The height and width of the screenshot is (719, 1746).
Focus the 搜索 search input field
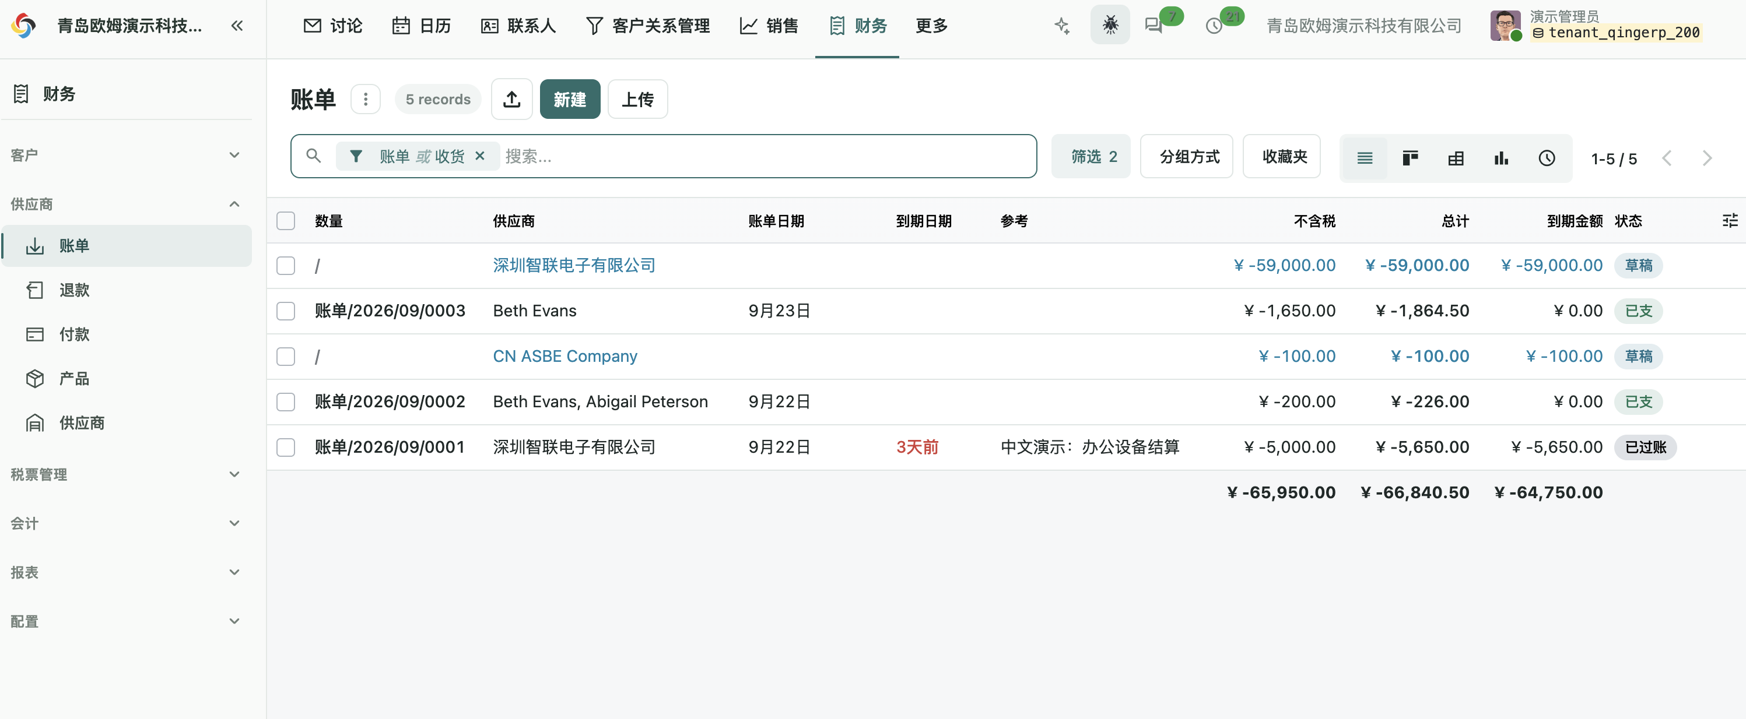point(766,156)
